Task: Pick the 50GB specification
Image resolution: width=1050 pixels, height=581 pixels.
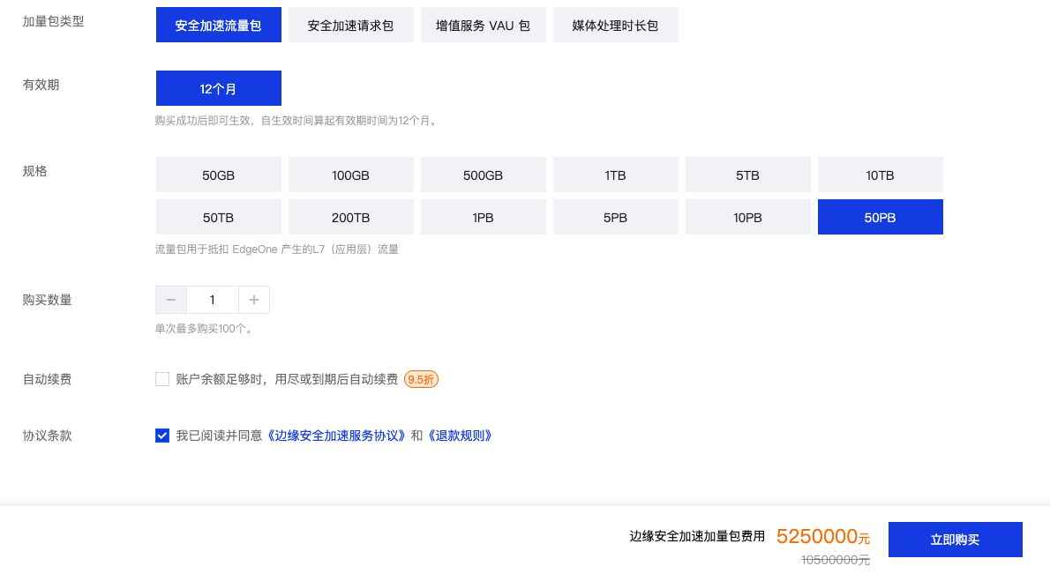Action: coord(219,175)
